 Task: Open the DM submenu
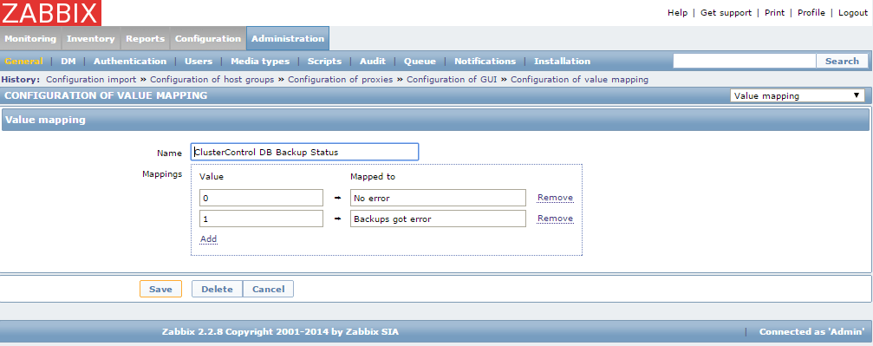[x=68, y=62]
